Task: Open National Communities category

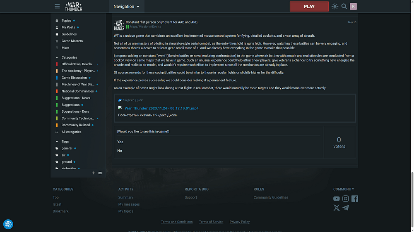Action: (77, 91)
